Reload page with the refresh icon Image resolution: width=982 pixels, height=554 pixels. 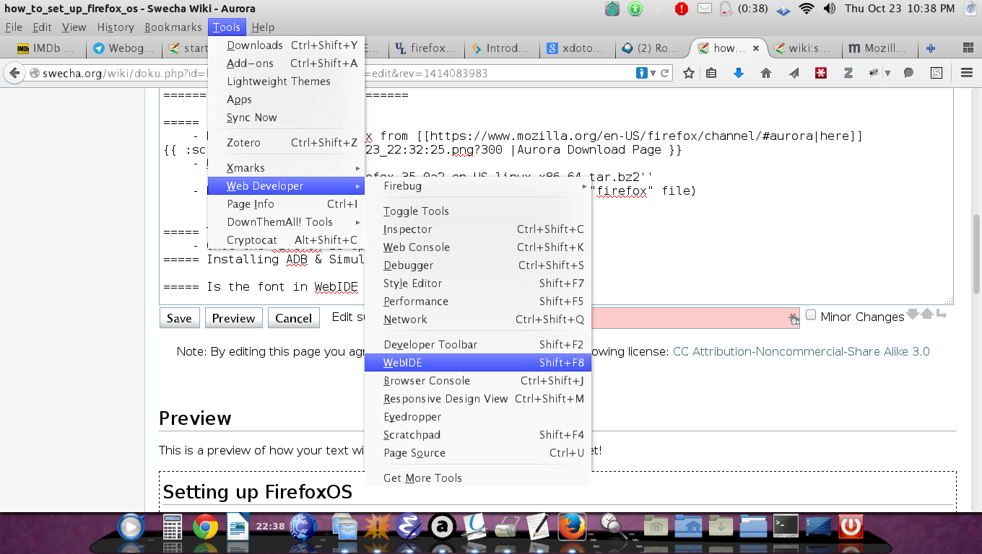click(x=664, y=73)
